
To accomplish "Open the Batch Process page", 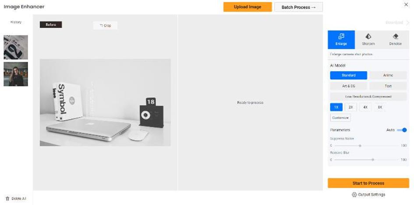I will (x=298, y=7).
